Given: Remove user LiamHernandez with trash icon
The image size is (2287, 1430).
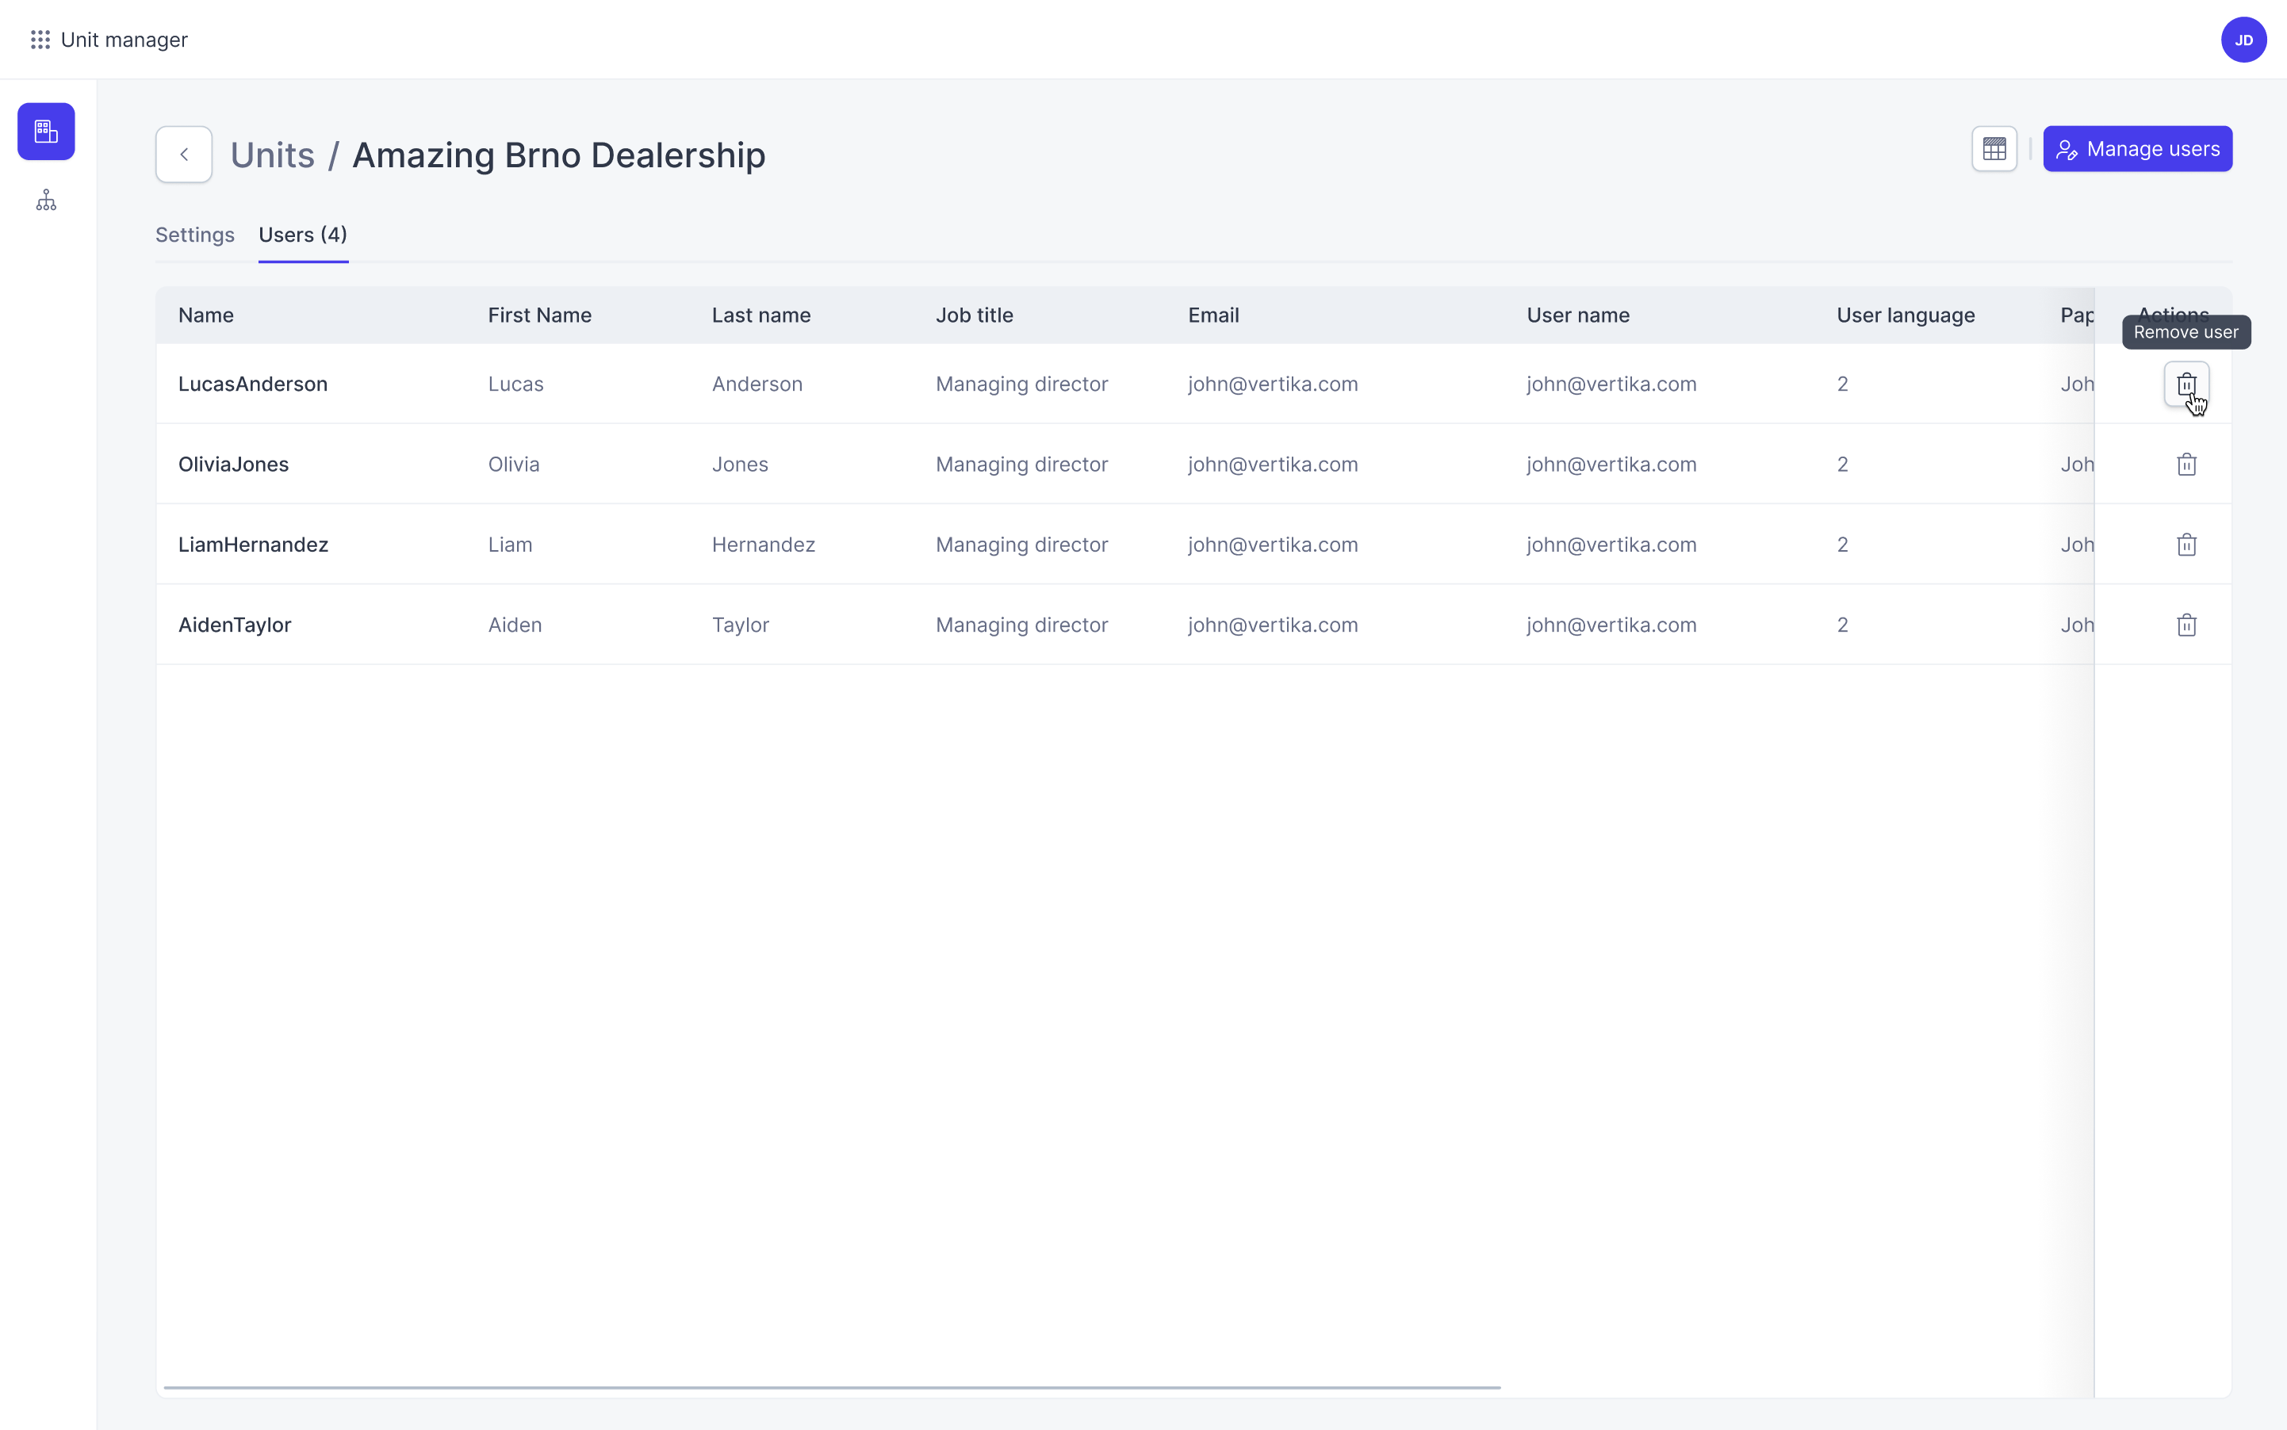Looking at the screenshot, I should click(x=2187, y=545).
